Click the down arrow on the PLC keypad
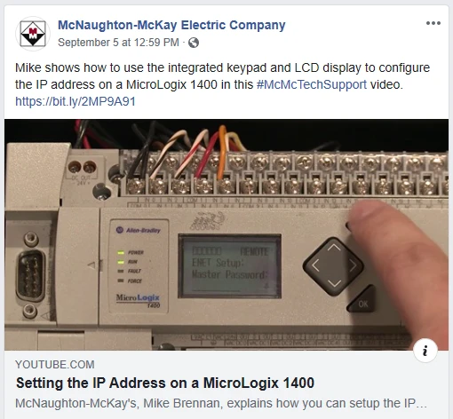Viewport: 453px width, 419px height. (x=334, y=283)
